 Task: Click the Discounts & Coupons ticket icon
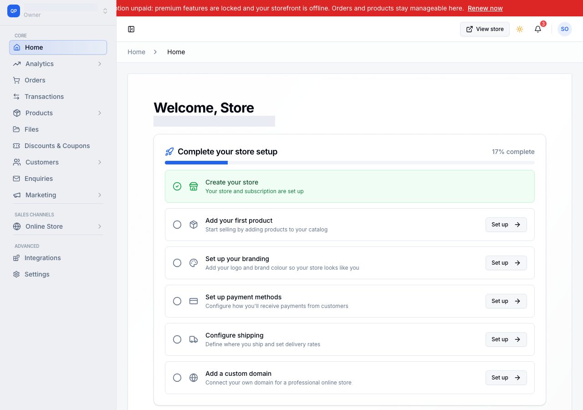16,146
